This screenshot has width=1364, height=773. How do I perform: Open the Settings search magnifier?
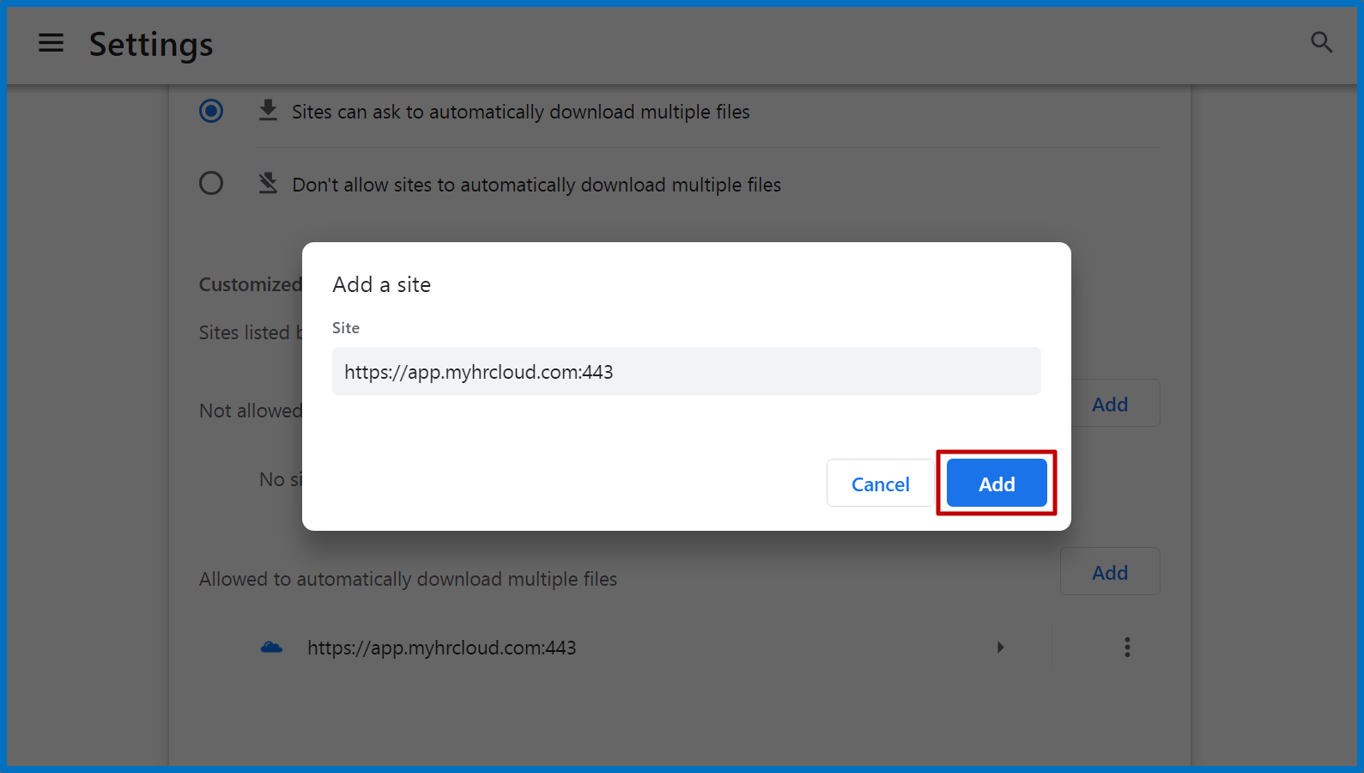[x=1321, y=42]
